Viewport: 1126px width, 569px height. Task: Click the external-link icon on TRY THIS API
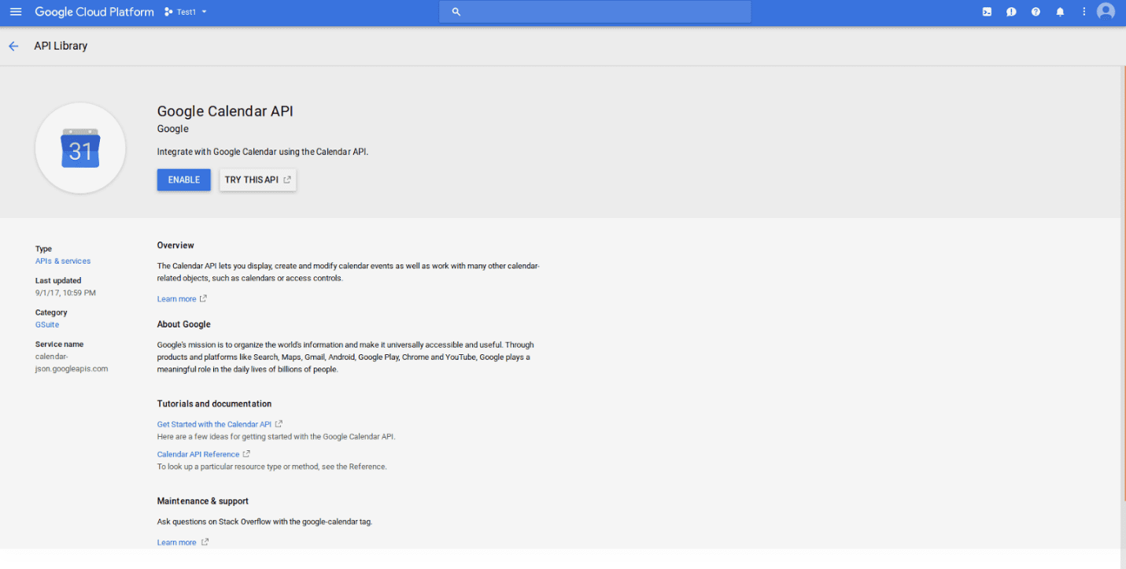pyautogui.click(x=287, y=180)
